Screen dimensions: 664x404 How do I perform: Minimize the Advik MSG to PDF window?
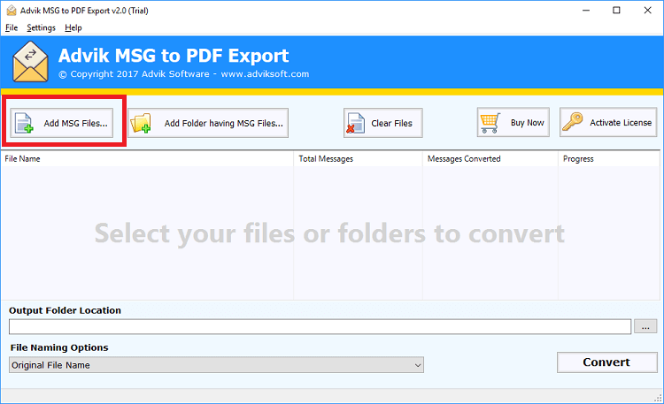pyautogui.click(x=586, y=10)
